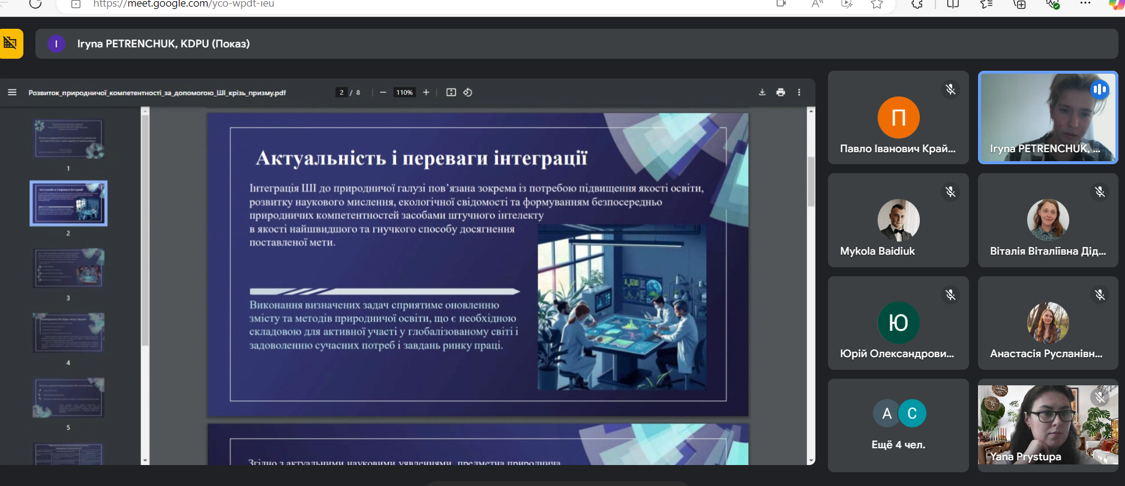The height and width of the screenshot is (486, 1125).
Task: Select the Павло Іванович participant tile
Action: [x=898, y=117]
